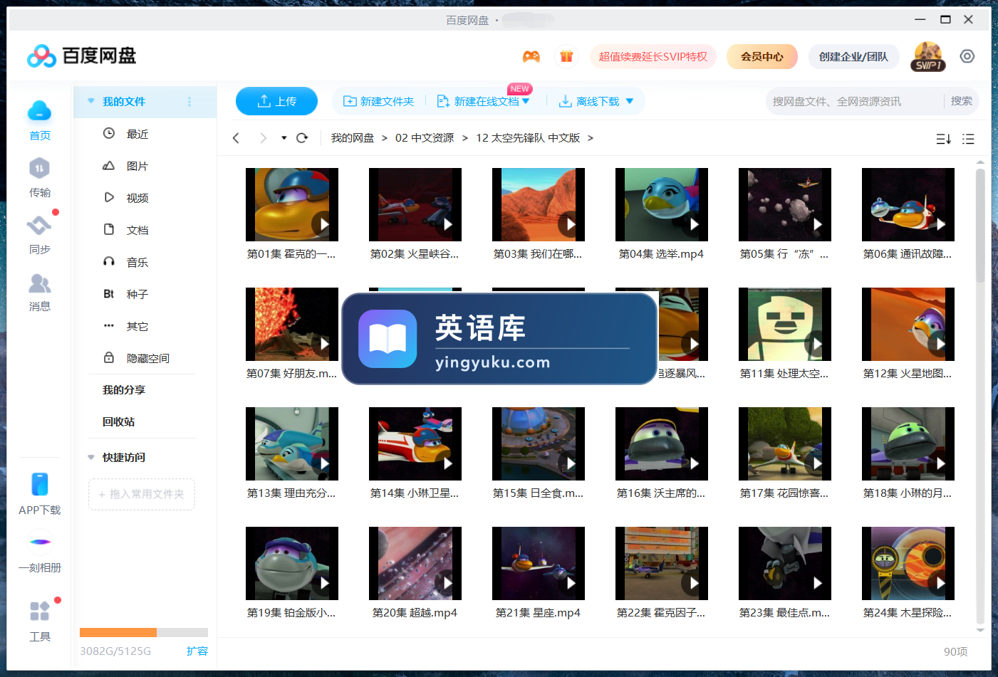998x677 pixels.
Task: Collapse the 快捷访问 quick access section
Action: [x=91, y=457]
